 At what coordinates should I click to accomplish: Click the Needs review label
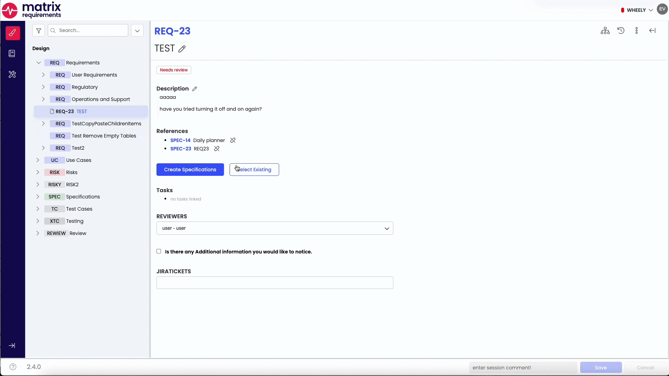[174, 70]
